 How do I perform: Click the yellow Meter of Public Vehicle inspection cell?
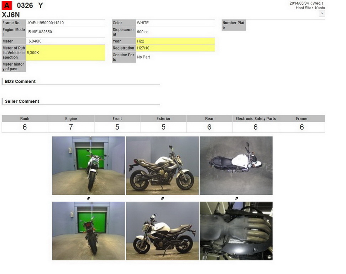click(66, 52)
